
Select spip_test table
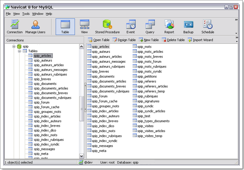point(144,116)
